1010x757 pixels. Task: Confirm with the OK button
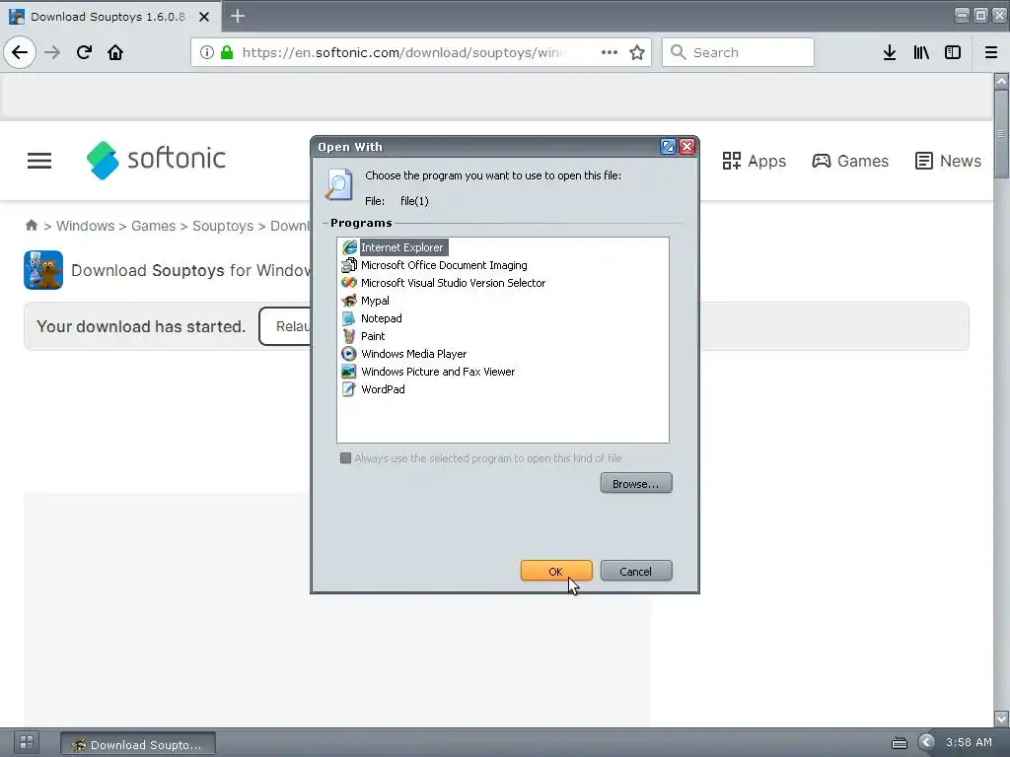click(556, 571)
